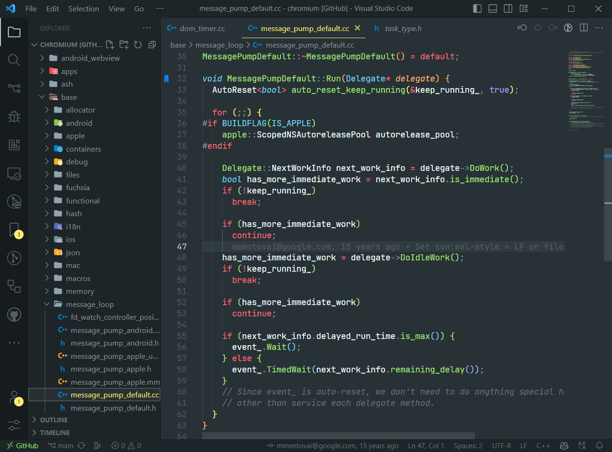Toggle file blame icon in editor toolbar
This screenshot has height=452, width=612.
(568, 28)
